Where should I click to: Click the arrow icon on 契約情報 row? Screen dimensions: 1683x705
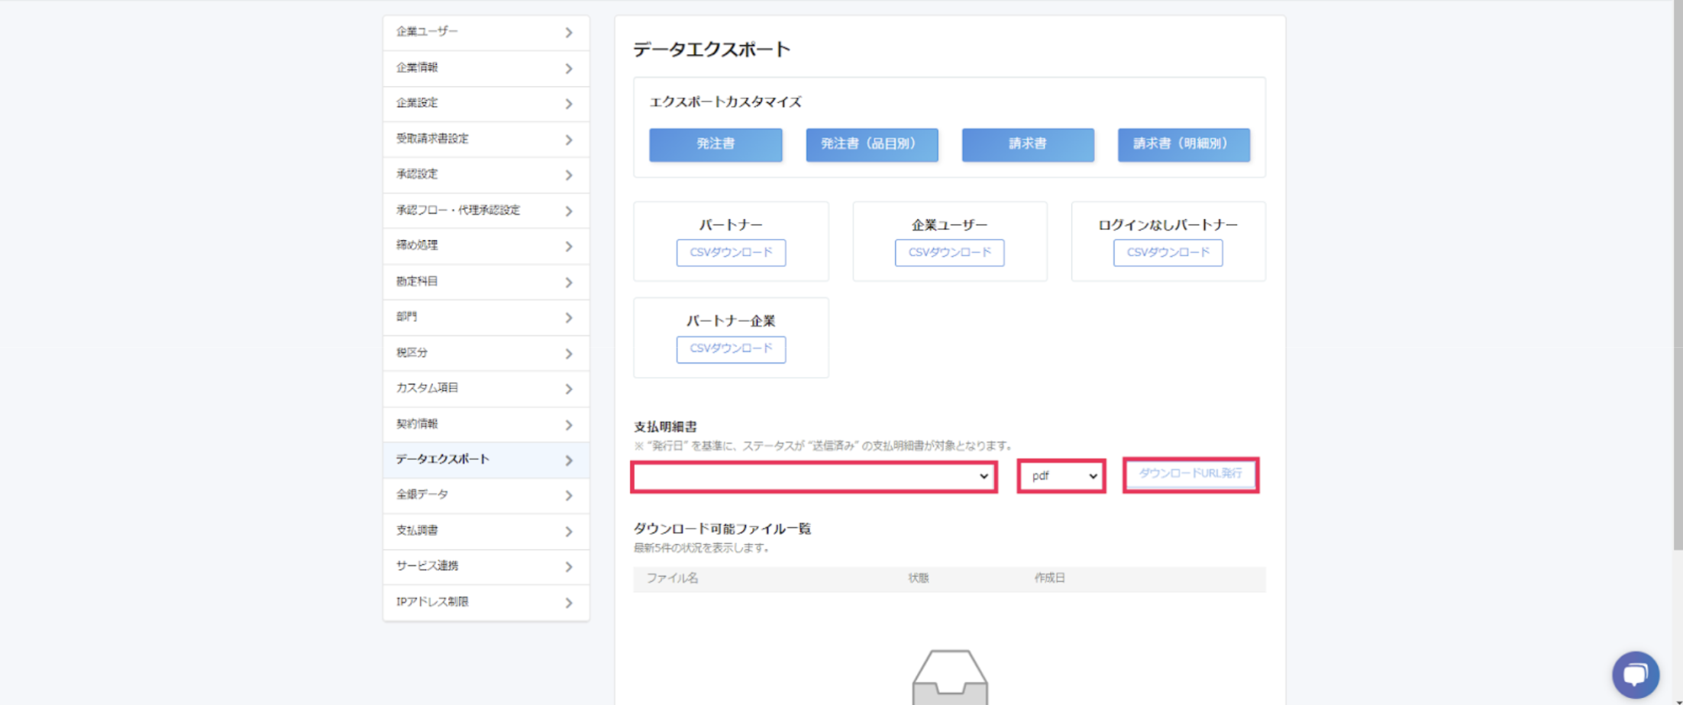(x=569, y=425)
